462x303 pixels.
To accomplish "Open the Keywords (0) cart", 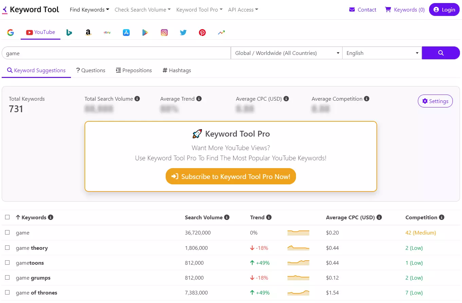I will [405, 9].
